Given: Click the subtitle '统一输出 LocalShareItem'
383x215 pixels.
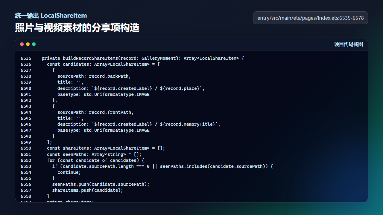Looking at the screenshot, I should [x=51, y=16].
